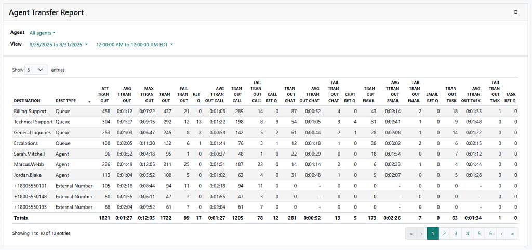Click Escalations AVG TTRAN OUT value 0:02:05
This screenshot has width=532, height=250.
[124, 143]
